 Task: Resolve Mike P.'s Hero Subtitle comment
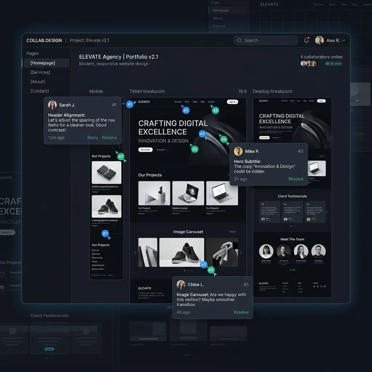(296, 179)
